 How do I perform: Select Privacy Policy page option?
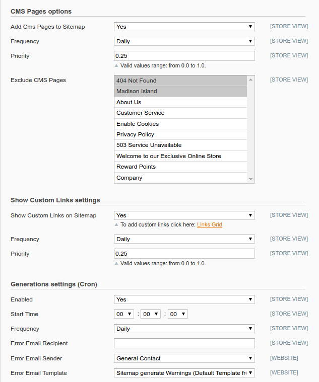180,134
